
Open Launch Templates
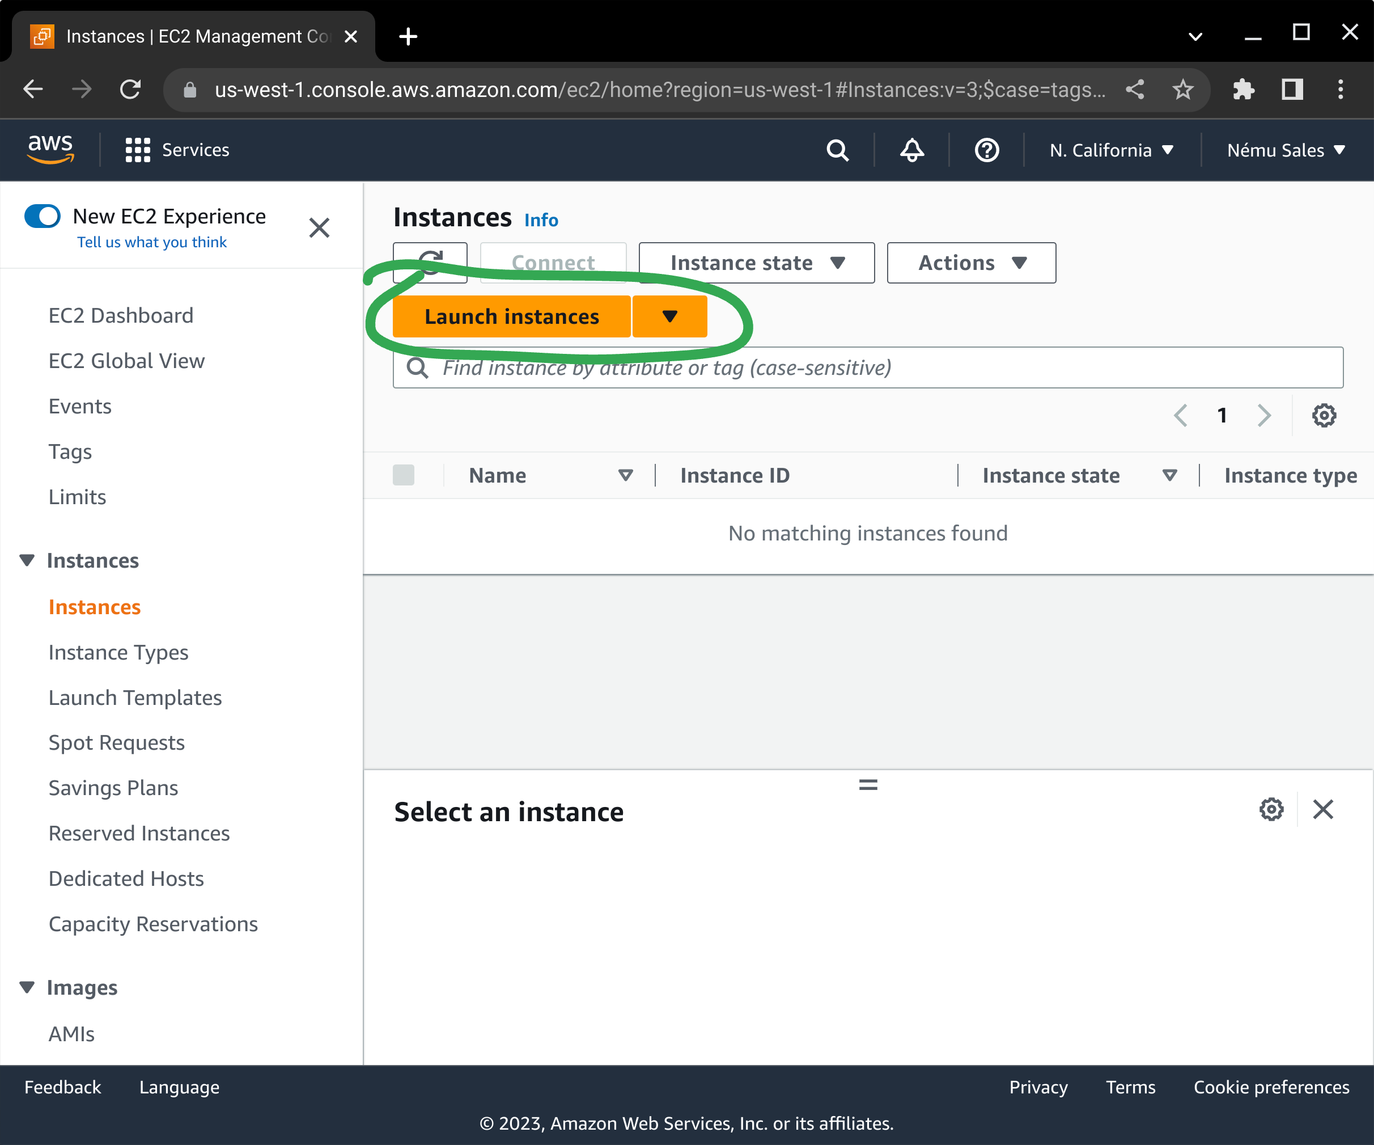point(135,698)
